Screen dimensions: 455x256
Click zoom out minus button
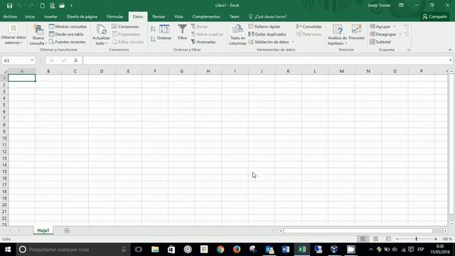(x=397, y=239)
